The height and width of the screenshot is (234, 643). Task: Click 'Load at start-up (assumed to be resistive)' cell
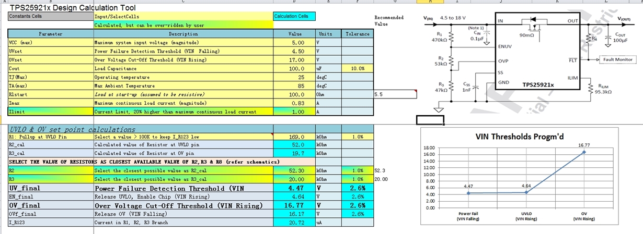click(183, 94)
